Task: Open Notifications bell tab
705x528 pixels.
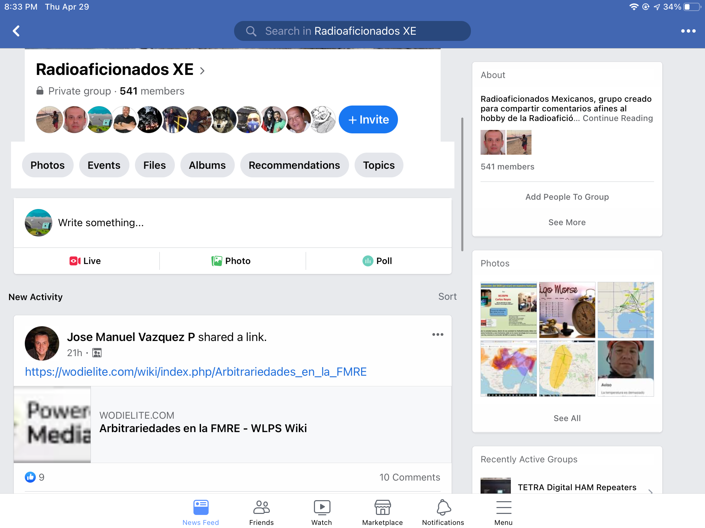Action: click(443, 512)
